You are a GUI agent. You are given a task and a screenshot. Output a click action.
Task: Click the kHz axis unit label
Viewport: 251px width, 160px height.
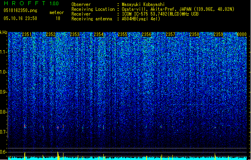tap(4, 32)
